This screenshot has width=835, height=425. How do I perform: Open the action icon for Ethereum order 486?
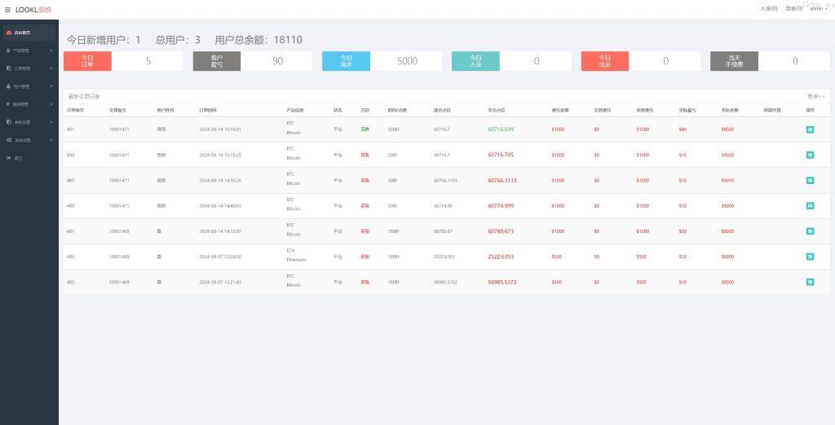[x=810, y=256]
